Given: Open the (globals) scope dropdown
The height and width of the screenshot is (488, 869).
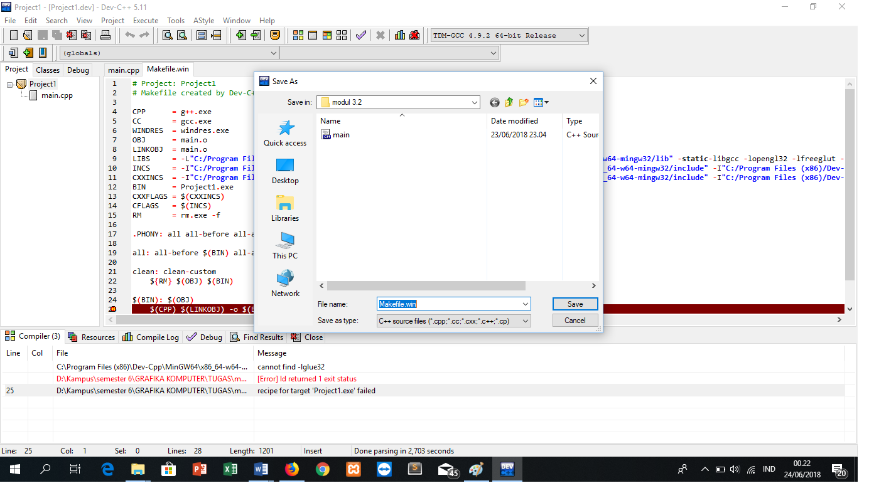Looking at the screenshot, I should tap(170, 53).
